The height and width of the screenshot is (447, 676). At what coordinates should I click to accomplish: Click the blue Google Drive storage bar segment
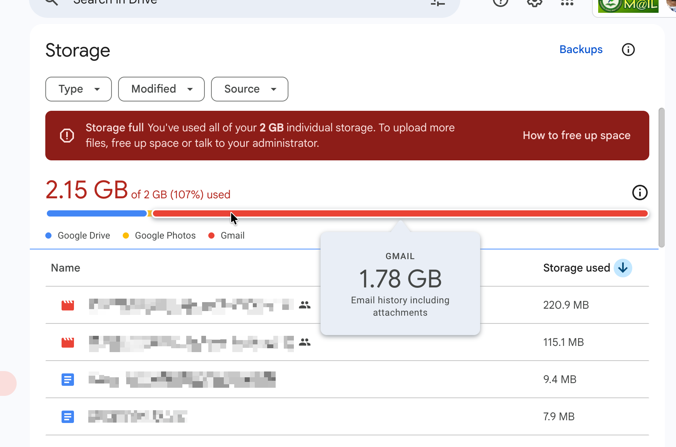coord(96,213)
